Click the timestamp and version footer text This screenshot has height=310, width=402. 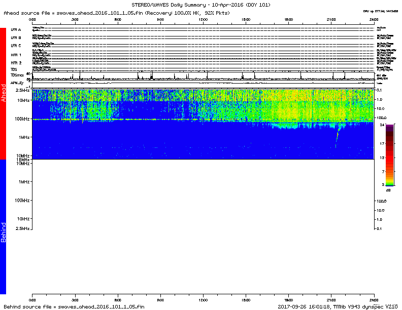(338, 306)
